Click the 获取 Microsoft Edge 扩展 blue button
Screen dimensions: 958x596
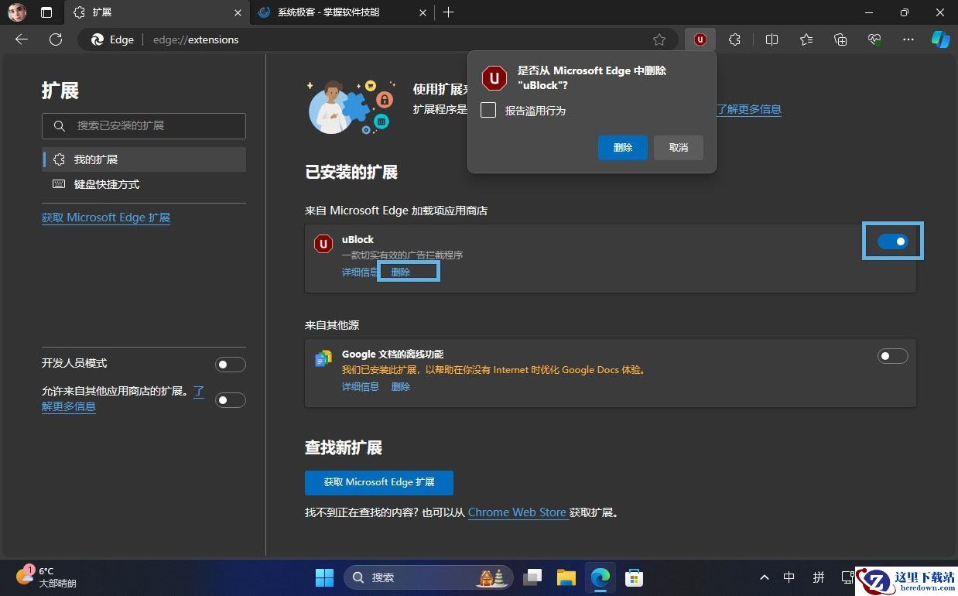[379, 482]
